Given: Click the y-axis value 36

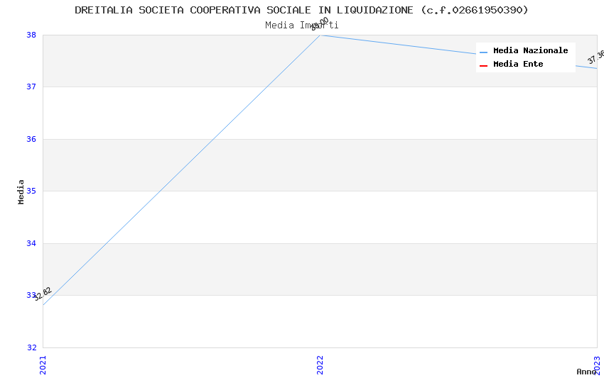Looking at the screenshot, I should tap(31, 139).
